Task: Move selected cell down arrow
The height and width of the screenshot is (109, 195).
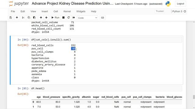Action: click(46, 18)
